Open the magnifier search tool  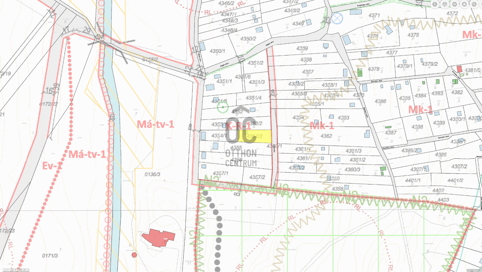[x=474, y=4]
